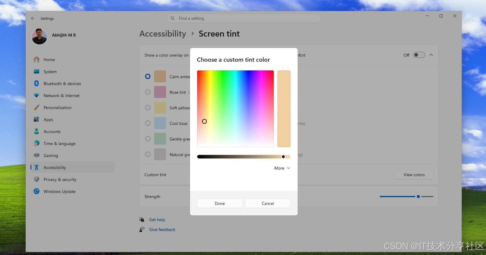Select the Accessibility figure icon
486x255 pixels.
pos(37,167)
